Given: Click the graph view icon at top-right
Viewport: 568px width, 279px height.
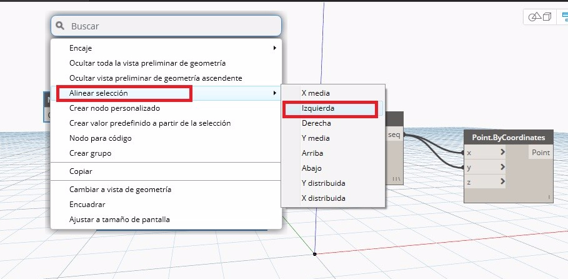Looking at the screenshot, I should coord(565,18).
